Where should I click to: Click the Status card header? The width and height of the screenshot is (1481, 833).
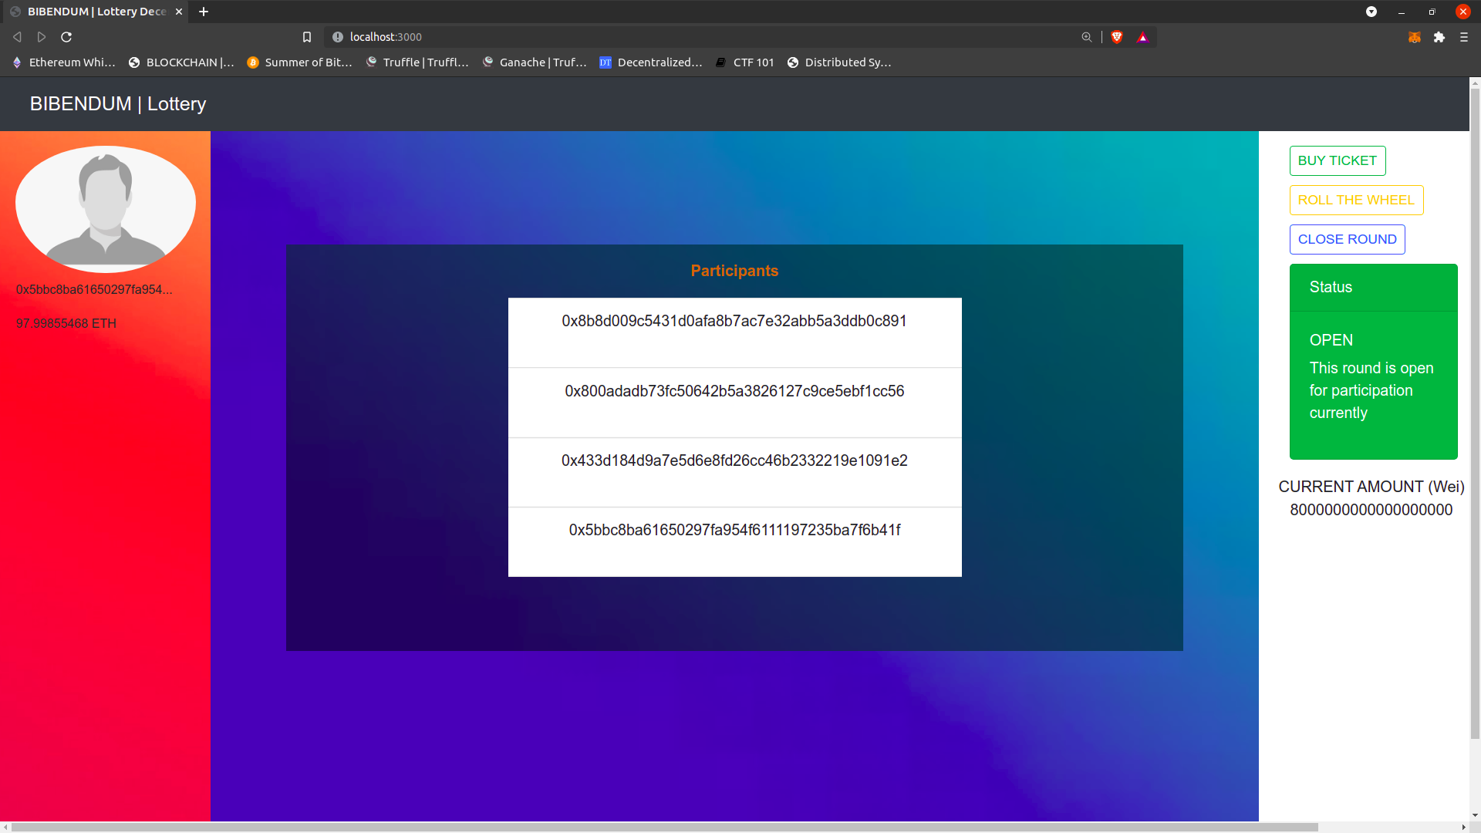[x=1373, y=287]
